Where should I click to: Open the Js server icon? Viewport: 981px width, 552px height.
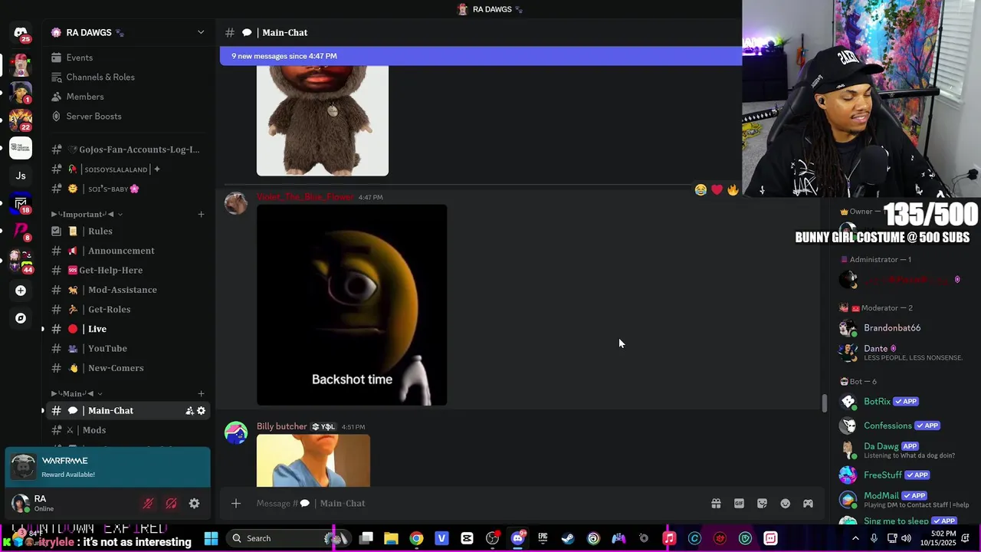pos(21,176)
